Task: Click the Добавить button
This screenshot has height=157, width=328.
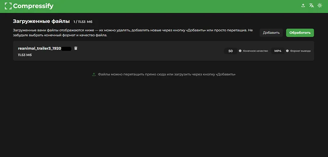Action: [271, 33]
